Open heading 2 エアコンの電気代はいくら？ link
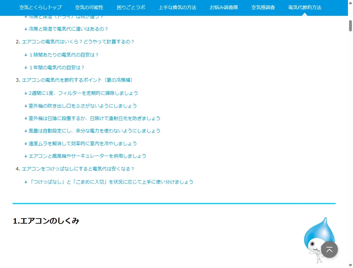Viewport: 353px width, 268px height. coord(78,42)
